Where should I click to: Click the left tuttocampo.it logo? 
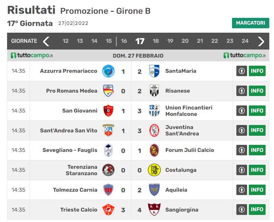[32, 56]
